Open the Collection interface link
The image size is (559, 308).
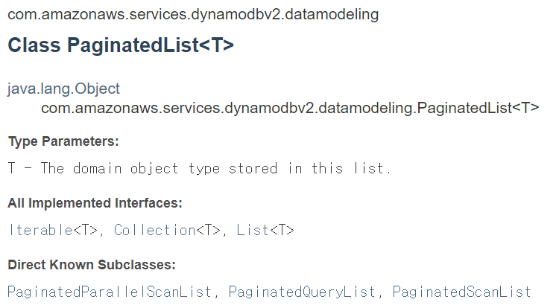pos(155,230)
